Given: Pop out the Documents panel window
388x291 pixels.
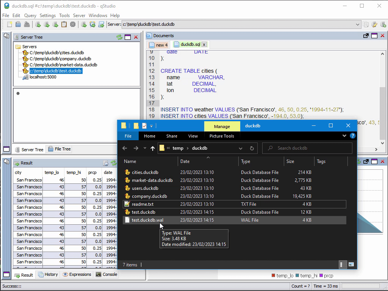Looking at the screenshot, I should click(x=366, y=36).
